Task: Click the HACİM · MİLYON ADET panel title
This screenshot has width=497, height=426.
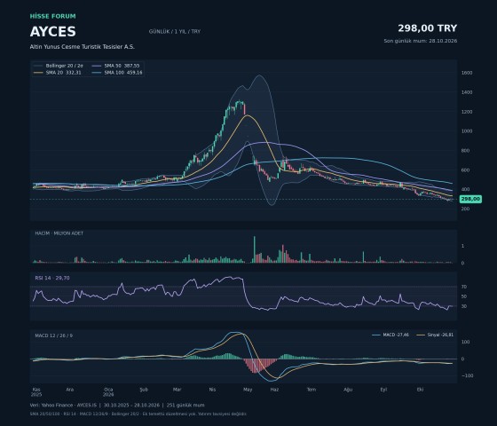Action: [59, 233]
